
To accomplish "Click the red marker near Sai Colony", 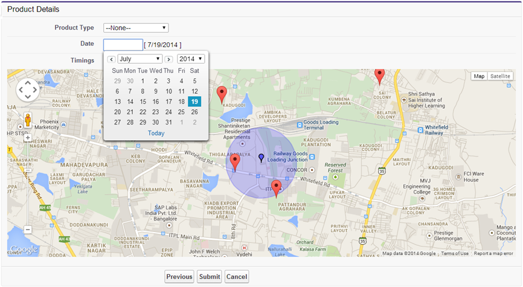I will pyautogui.click(x=380, y=76).
